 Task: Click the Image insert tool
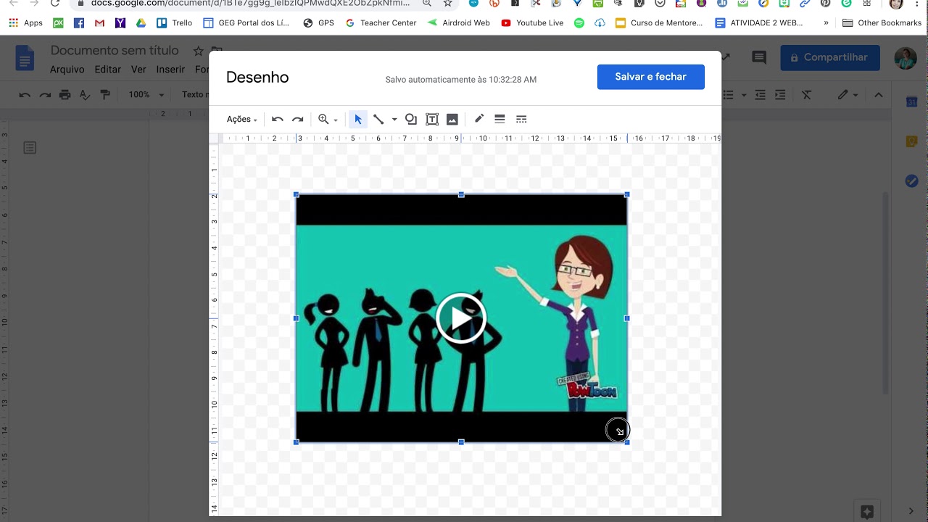point(452,119)
